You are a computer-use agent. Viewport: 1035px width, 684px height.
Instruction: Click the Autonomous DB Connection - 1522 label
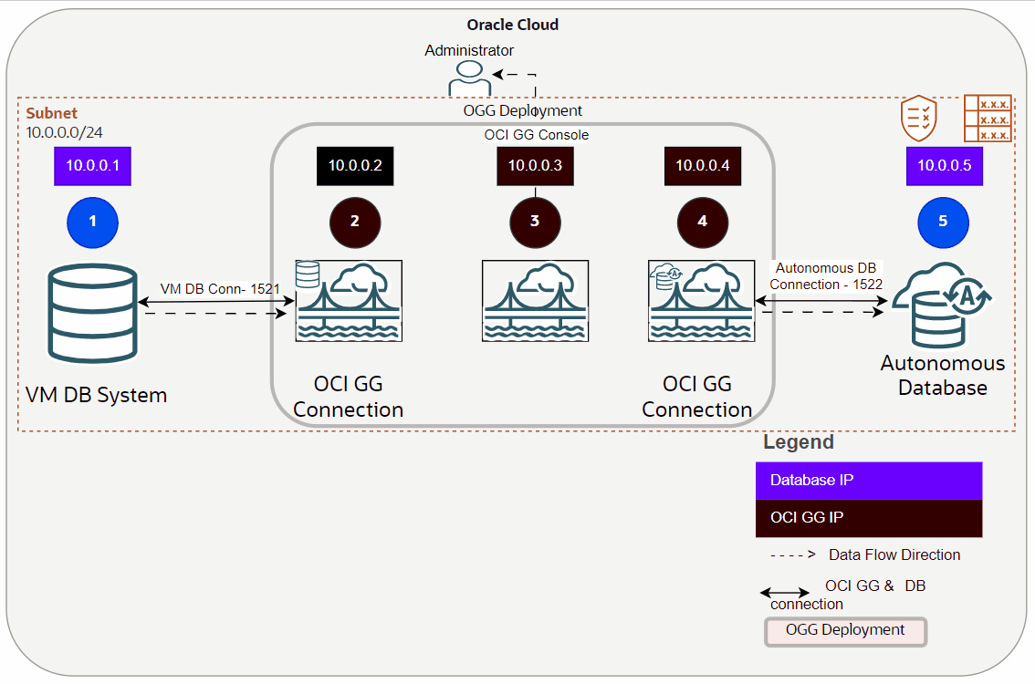(x=824, y=276)
